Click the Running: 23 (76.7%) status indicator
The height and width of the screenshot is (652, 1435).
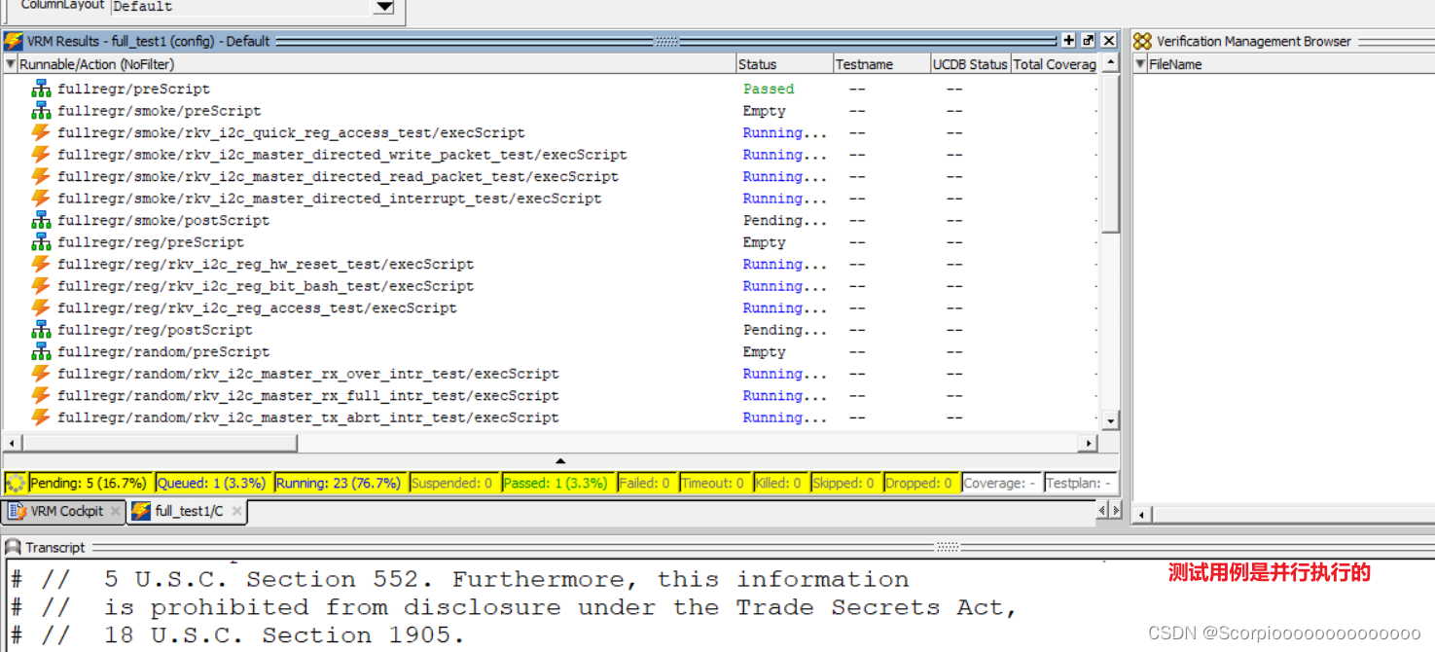(339, 483)
